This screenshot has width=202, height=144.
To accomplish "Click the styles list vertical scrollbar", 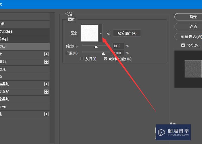I will [52, 78].
